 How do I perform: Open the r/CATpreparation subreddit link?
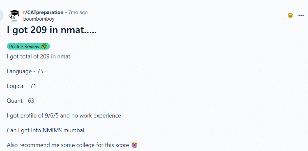tap(43, 12)
